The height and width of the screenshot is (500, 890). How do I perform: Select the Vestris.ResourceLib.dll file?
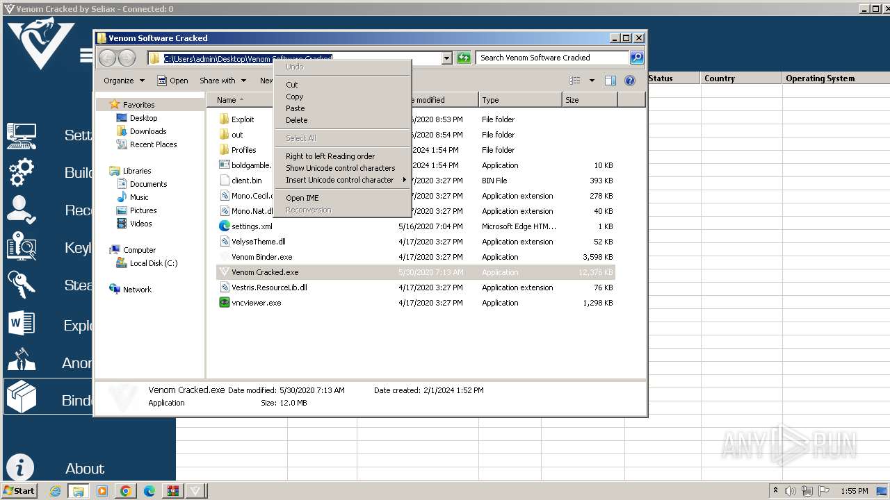click(x=269, y=287)
